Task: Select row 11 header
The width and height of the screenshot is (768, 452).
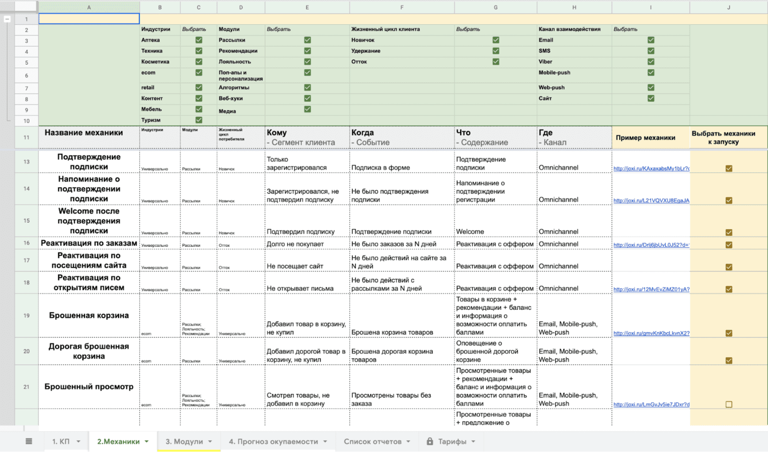Action: [x=26, y=137]
